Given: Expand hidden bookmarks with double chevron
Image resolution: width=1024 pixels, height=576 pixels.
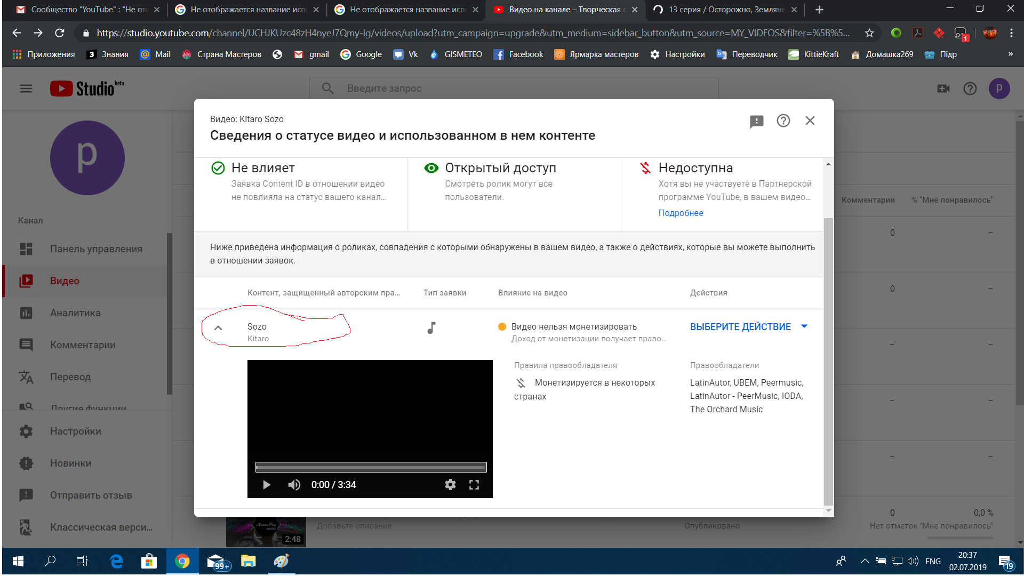Looking at the screenshot, I should point(1010,54).
